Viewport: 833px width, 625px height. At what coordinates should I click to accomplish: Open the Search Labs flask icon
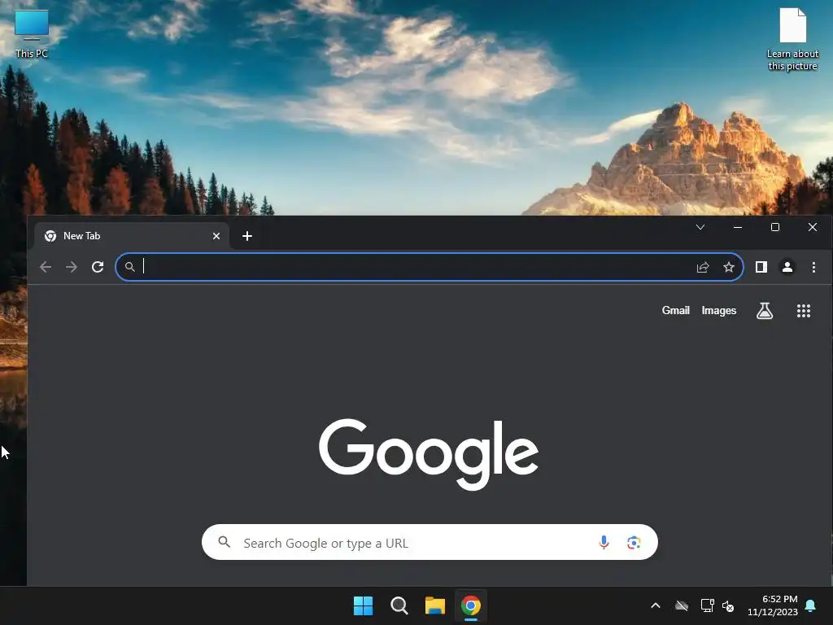click(x=765, y=311)
